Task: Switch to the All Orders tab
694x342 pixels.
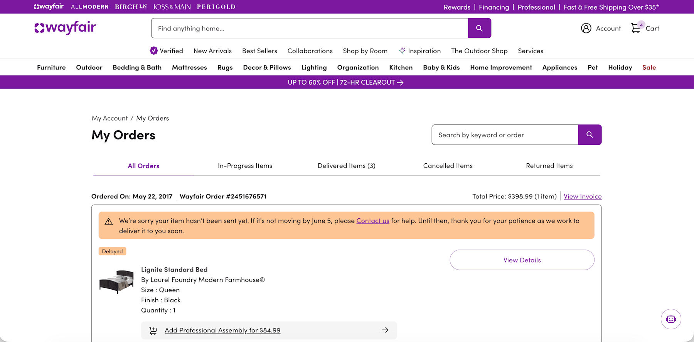Action: click(143, 166)
